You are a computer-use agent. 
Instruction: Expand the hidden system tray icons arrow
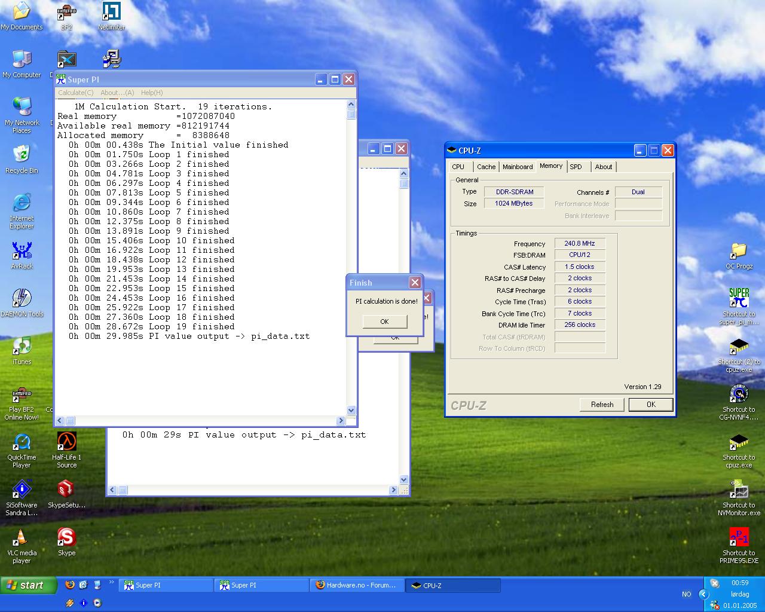pyautogui.click(x=703, y=594)
